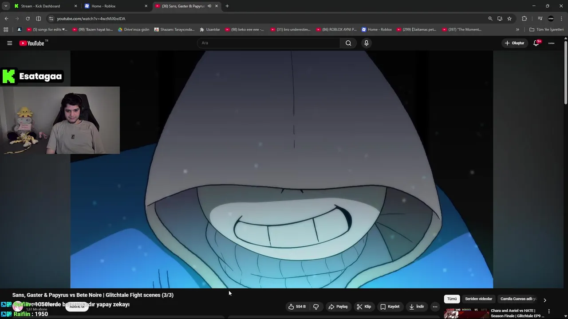The height and width of the screenshot is (319, 568).
Task: Open Chara and Asriel vs HATE thumbnail
Action: [x=466, y=313]
